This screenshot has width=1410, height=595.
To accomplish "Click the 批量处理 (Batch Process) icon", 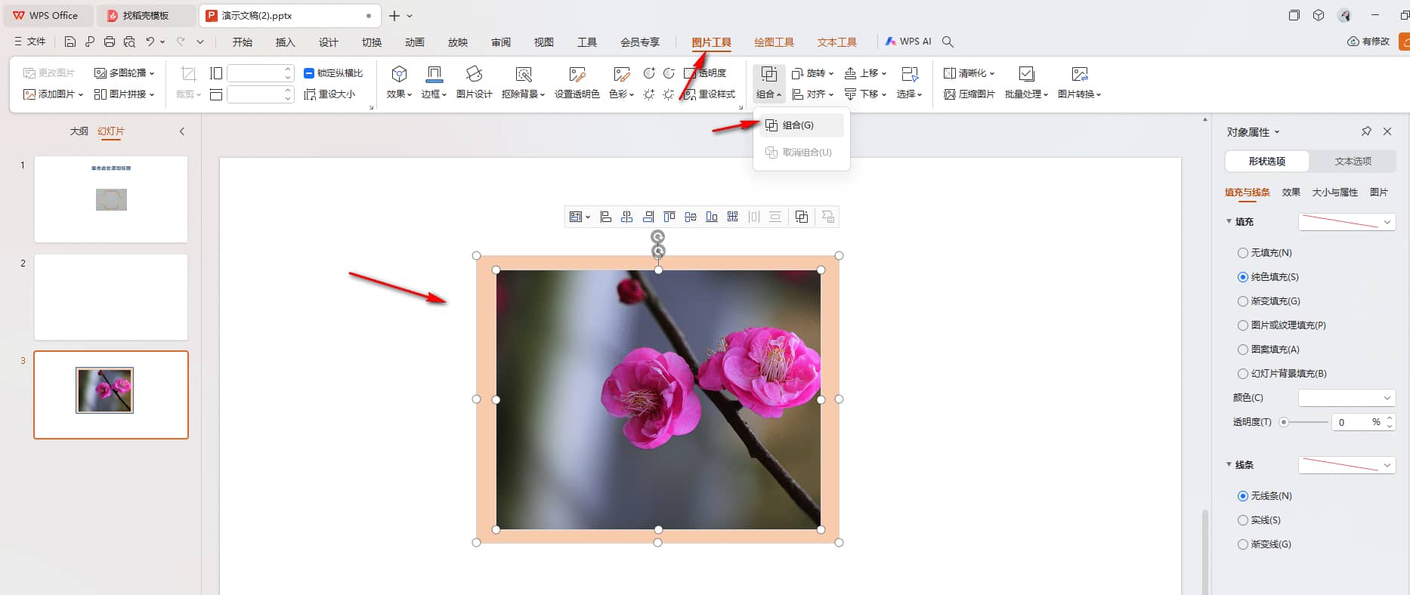I will (x=1026, y=74).
